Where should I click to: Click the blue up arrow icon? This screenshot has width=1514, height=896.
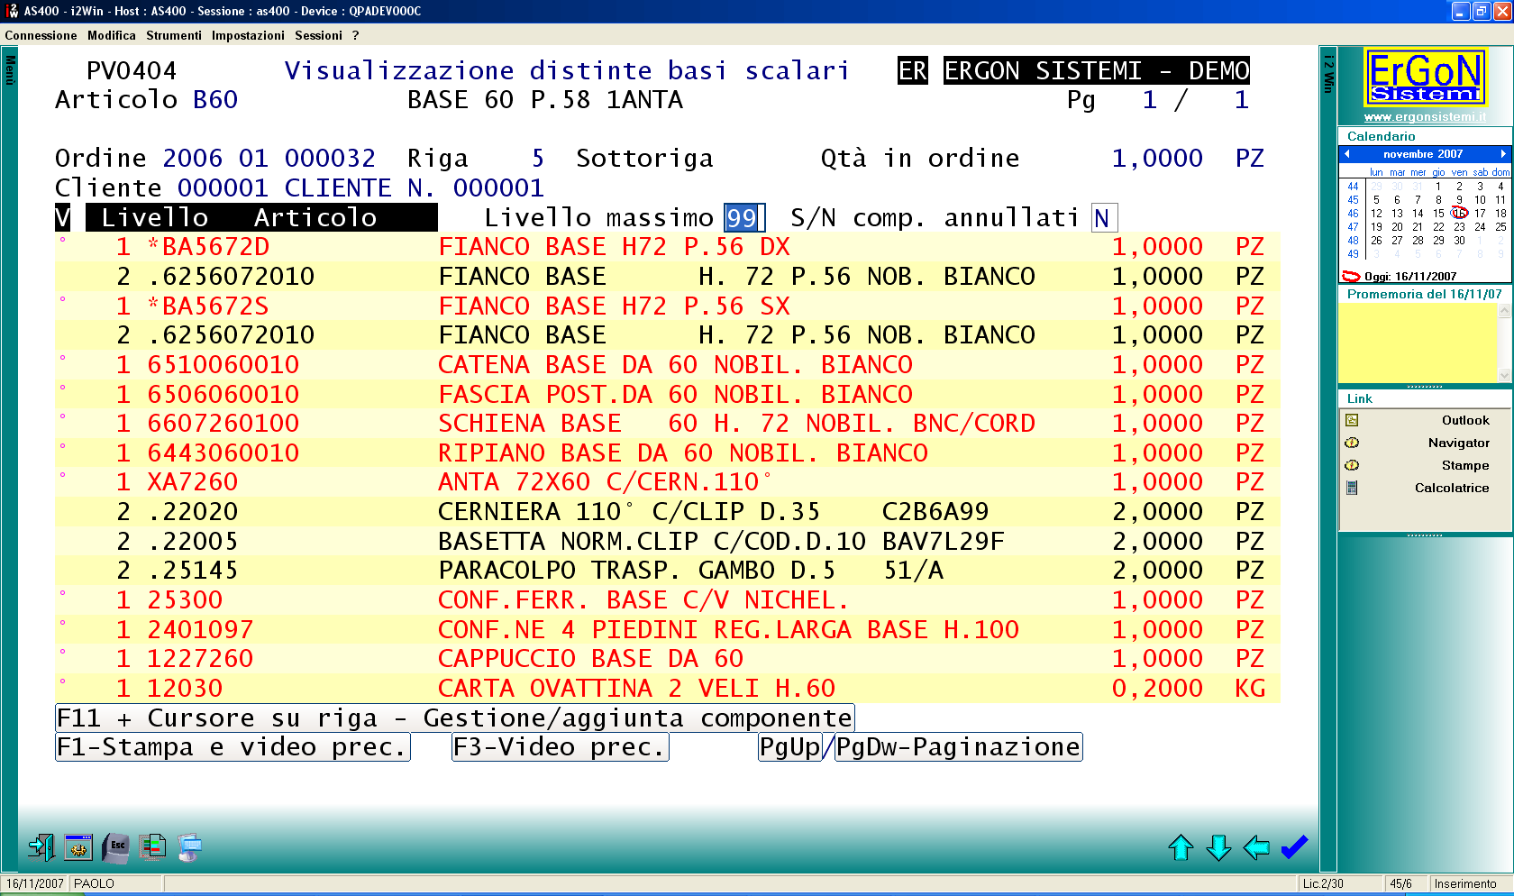[1181, 847]
